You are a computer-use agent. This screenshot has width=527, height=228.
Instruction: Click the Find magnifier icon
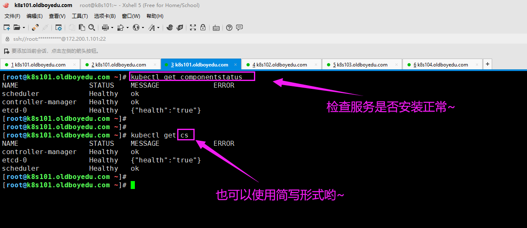pyautogui.click(x=91, y=27)
